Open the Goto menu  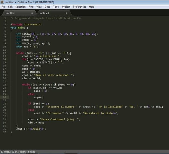pos(47,7)
